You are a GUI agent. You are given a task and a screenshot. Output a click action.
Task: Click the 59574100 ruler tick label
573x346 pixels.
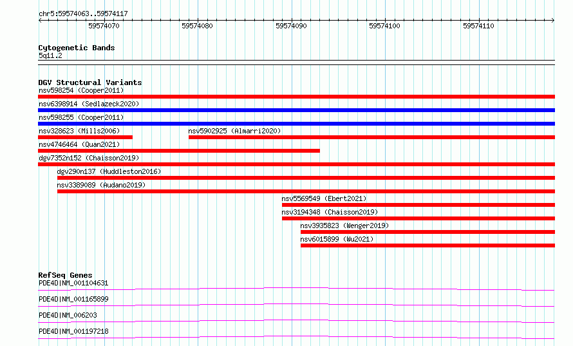(384, 26)
